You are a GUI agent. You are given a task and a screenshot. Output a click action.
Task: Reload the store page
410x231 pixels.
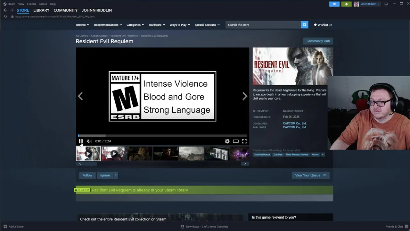5,16
